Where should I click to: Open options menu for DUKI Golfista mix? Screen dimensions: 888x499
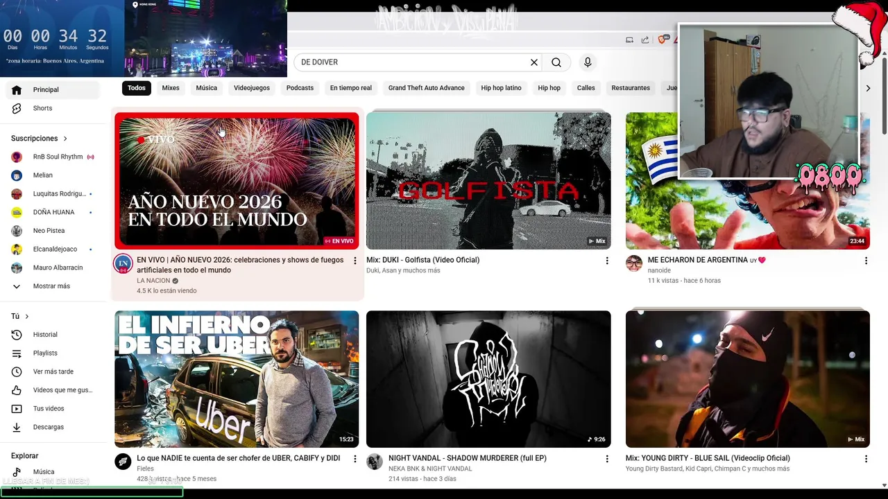(x=607, y=261)
